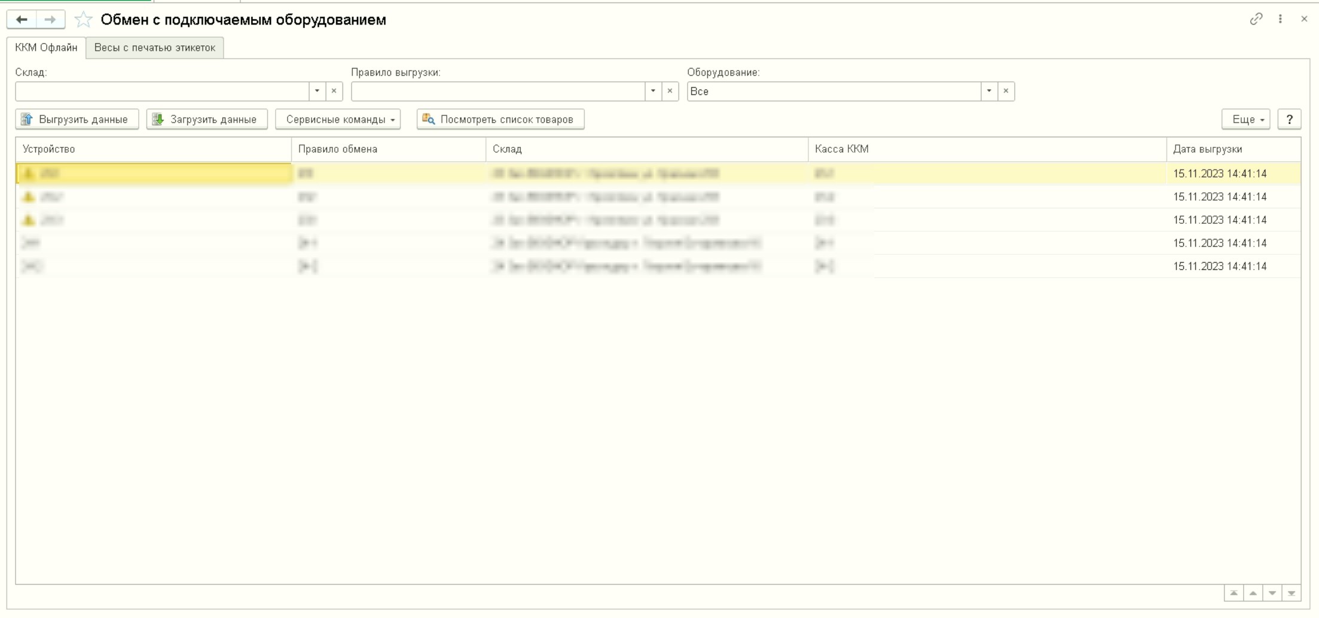Click Посмотреть список товаров button

500,119
